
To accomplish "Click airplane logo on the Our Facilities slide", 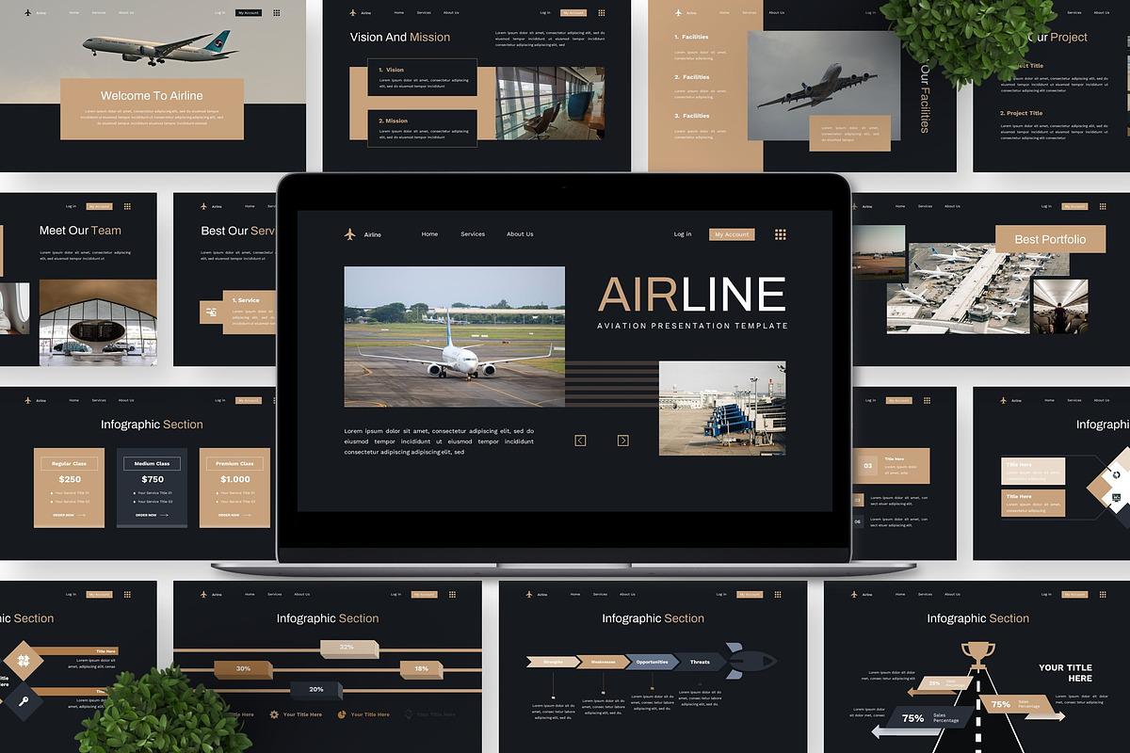I will [678, 13].
